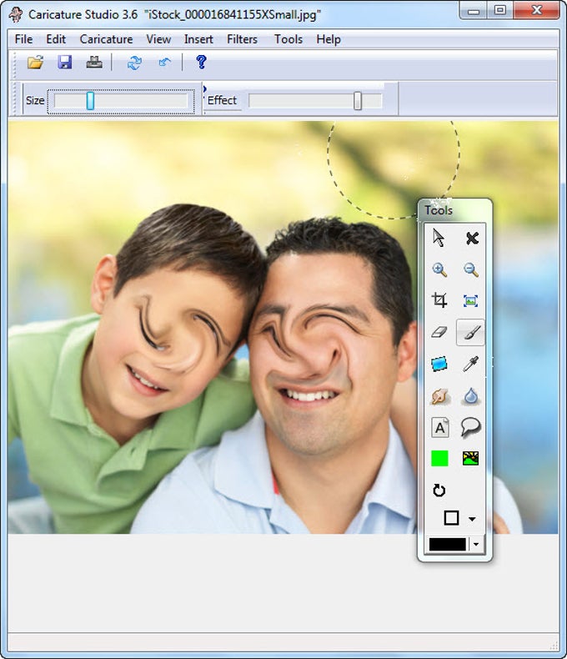567x659 pixels.
Task: Activate the brush tool
Action: click(470, 333)
